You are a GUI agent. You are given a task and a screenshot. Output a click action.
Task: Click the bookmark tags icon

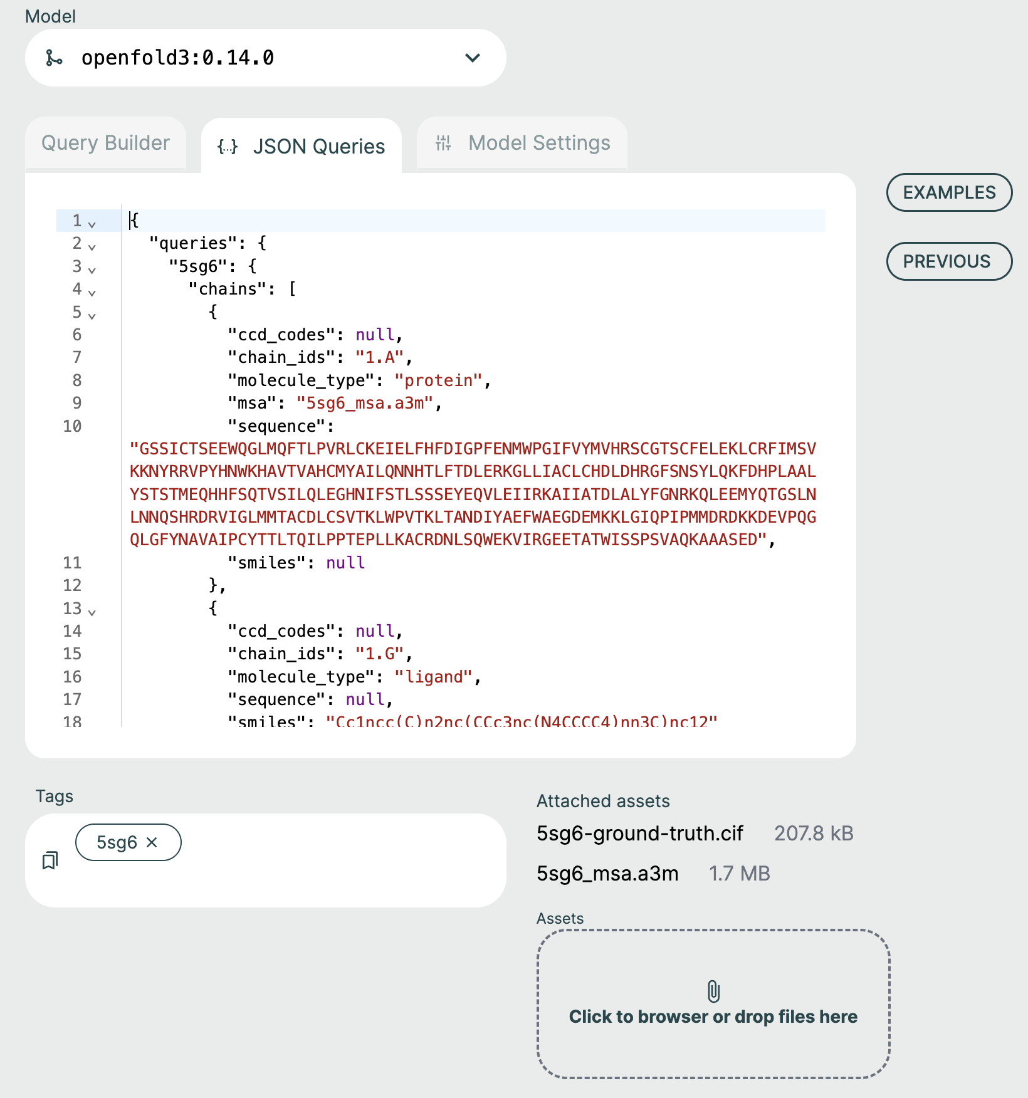[x=50, y=860]
